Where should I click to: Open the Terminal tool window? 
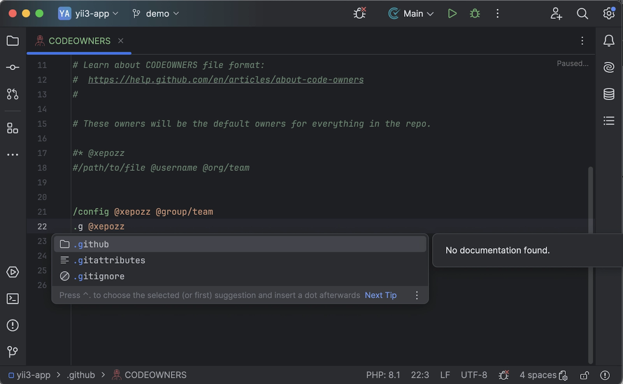point(12,299)
